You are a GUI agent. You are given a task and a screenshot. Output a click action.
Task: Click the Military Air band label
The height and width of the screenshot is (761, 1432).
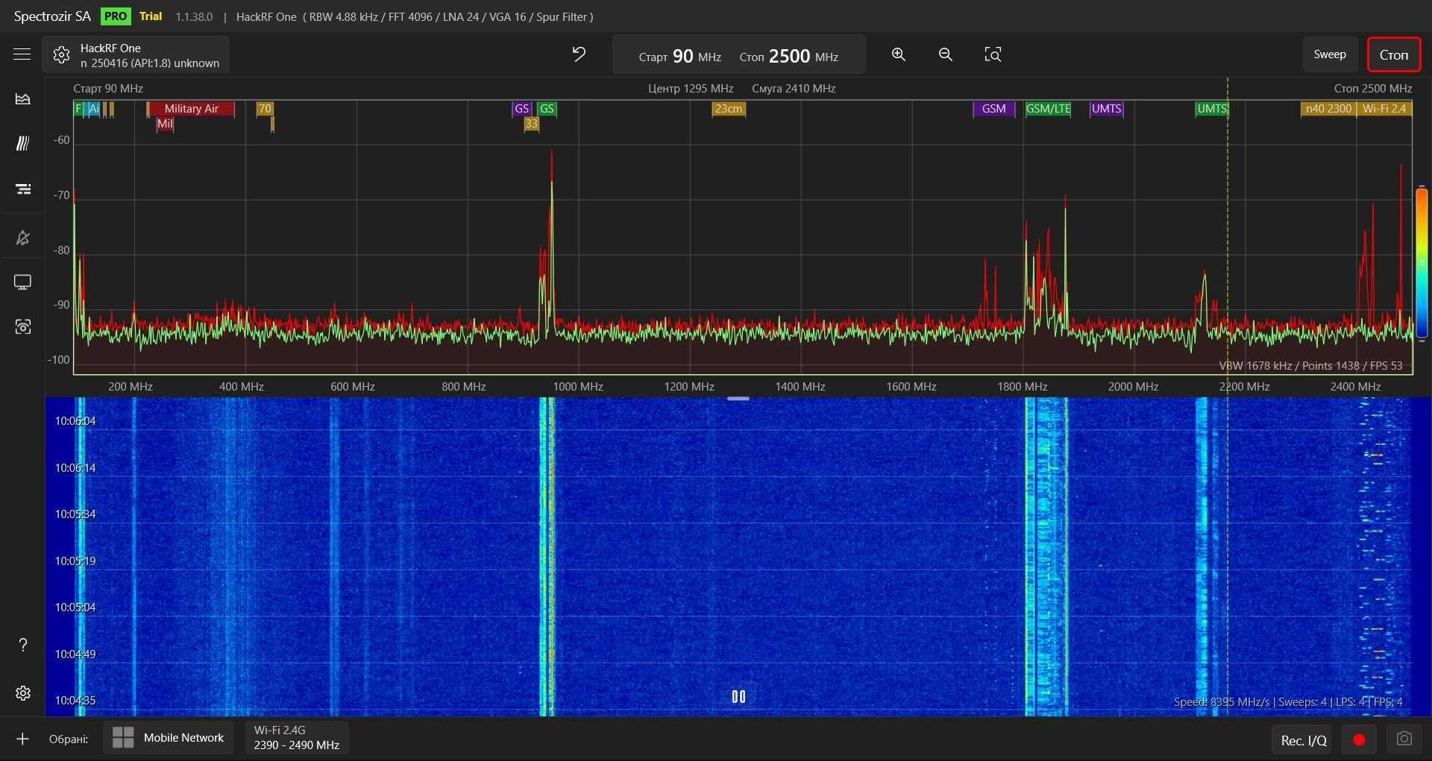[x=192, y=109]
